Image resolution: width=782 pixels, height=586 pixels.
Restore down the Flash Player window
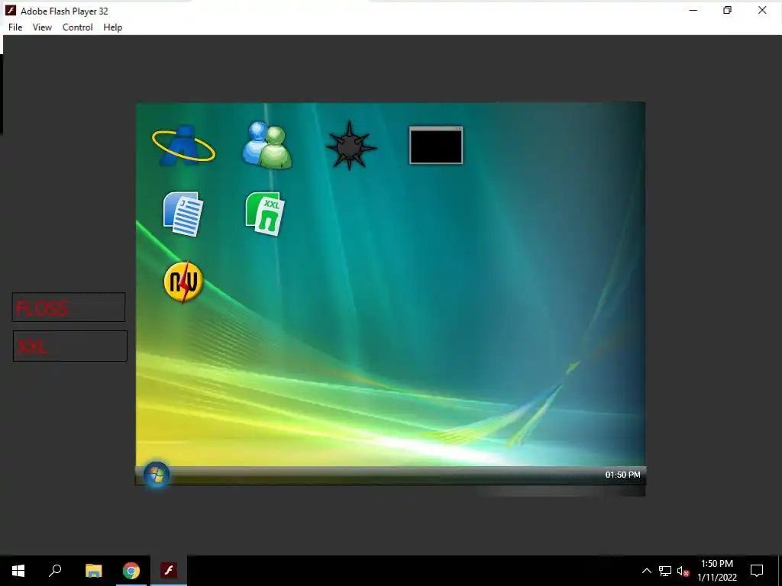[x=728, y=11]
